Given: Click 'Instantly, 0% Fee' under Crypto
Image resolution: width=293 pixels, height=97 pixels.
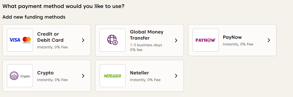Looking at the screenshot, I should pyautogui.click(x=52, y=80).
